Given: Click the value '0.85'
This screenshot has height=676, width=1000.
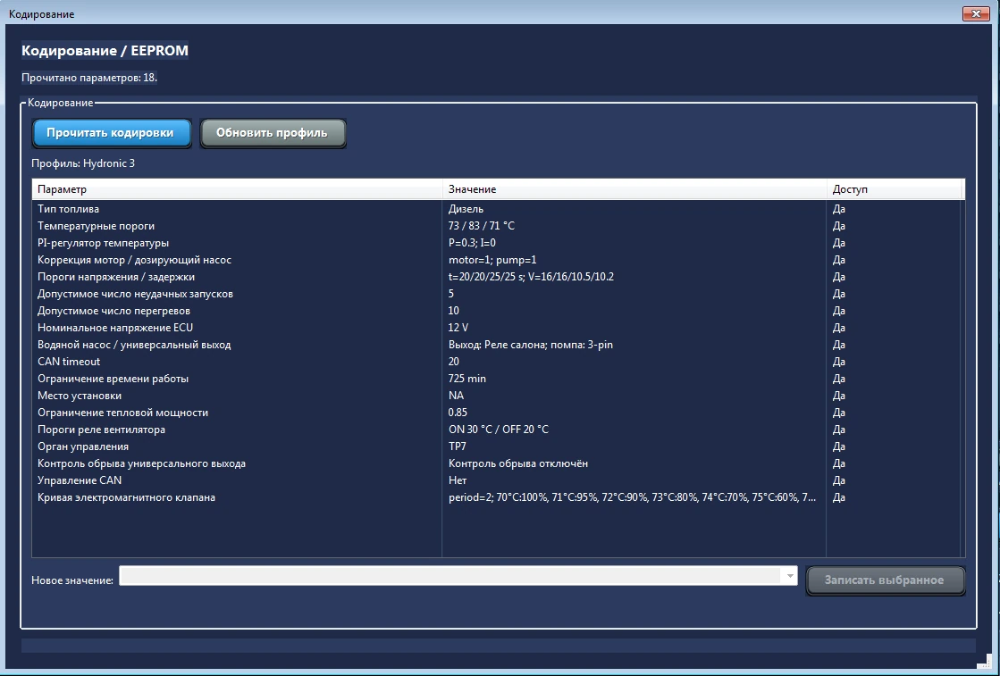Looking at the screenshot, I should click(458, 413).
